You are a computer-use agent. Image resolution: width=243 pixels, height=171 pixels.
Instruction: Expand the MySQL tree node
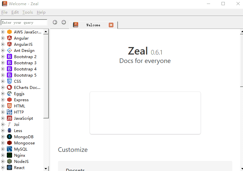(x=3, y=149)
